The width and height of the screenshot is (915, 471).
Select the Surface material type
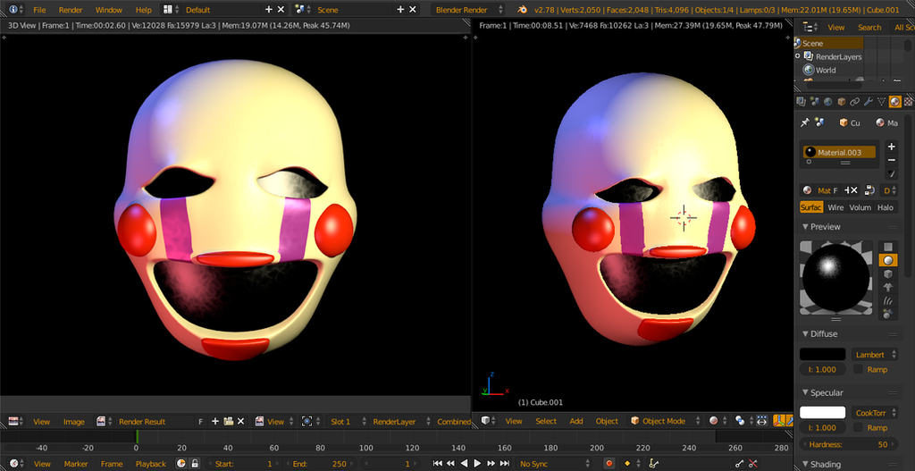click(x=811, y=207)
